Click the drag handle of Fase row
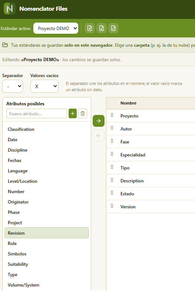This screenshot has height=291, width=195. (x=112, y=141)
